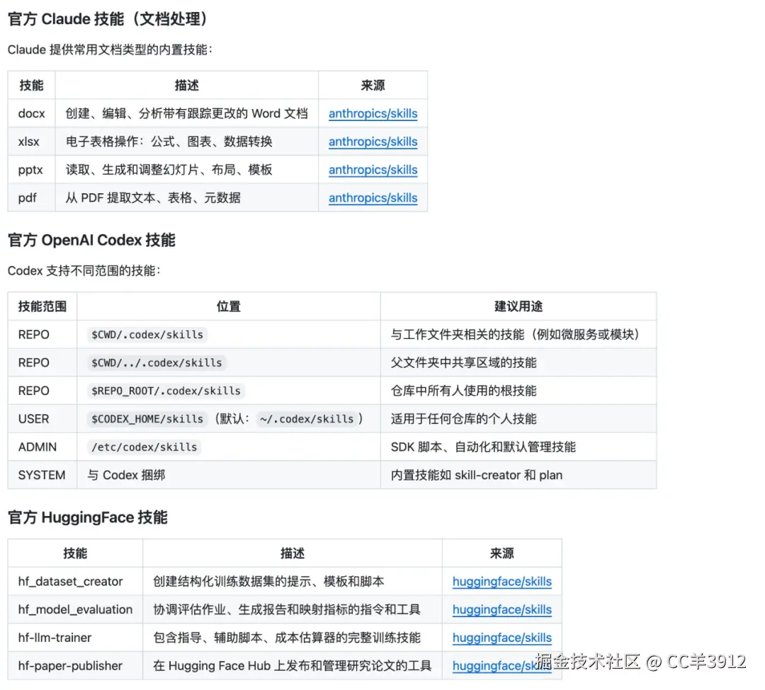765x690 pixels.
Task: Select the 'xlsx' skill cell
Action: pyautogui.click(x=31, y=142)
